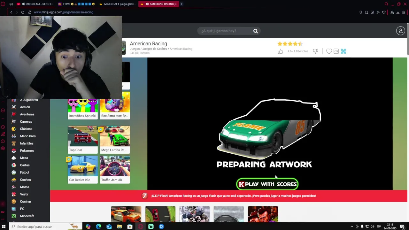Open the ad blocker shield icon

[372, 12]
